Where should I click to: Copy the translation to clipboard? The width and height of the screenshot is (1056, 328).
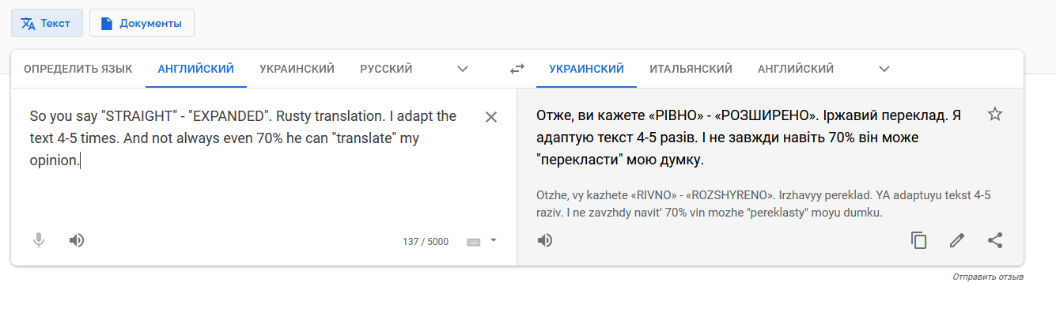(x=918, y=240)
